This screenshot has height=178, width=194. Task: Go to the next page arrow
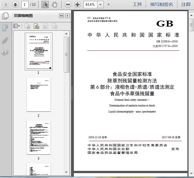click(x=15, y=4)
